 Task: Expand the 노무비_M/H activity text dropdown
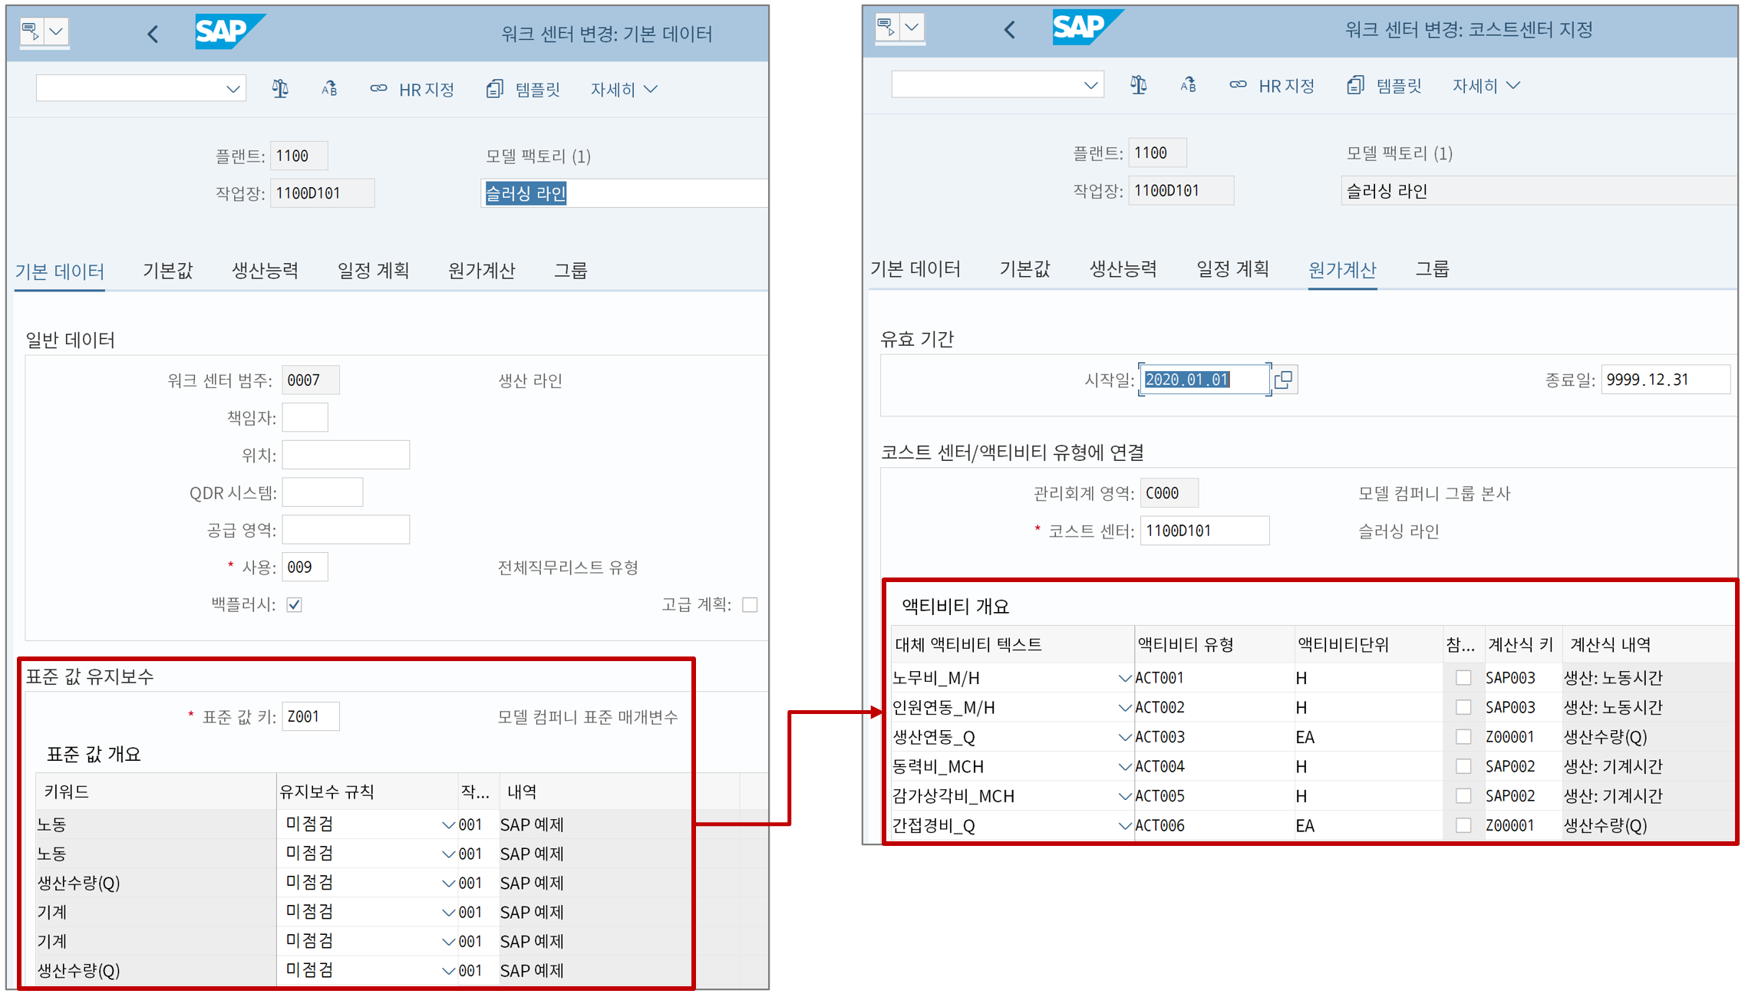(1123, 678)
